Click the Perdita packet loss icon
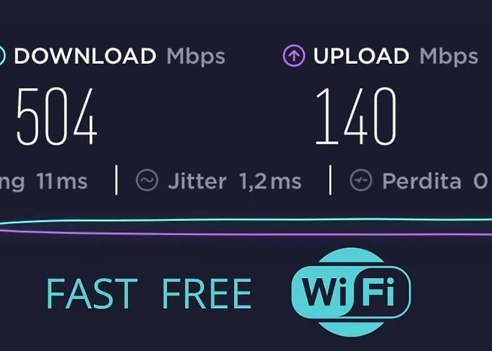The image size is (492, 351). coord(361,180)
